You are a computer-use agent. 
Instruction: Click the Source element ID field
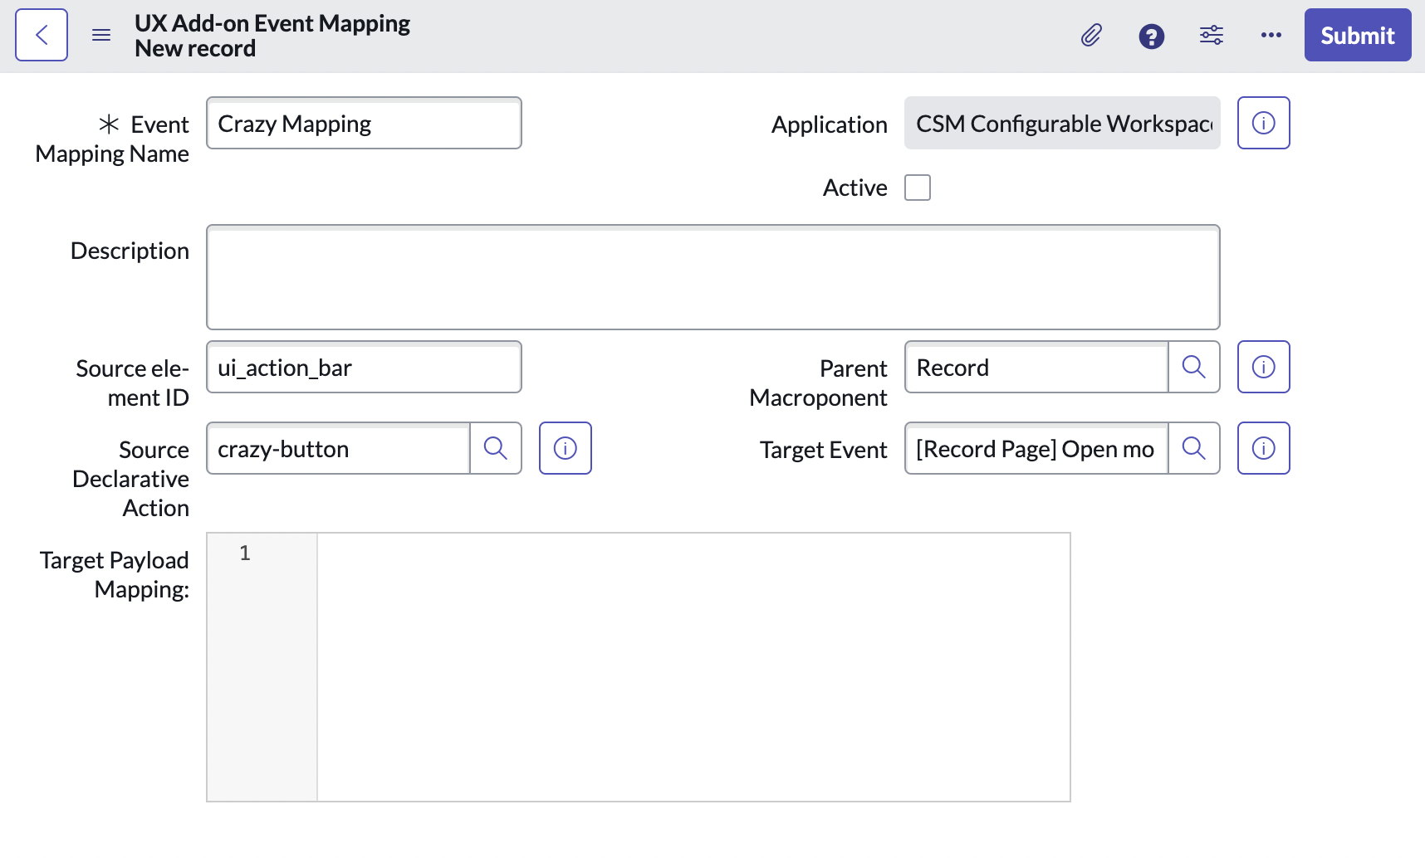tap(364, 368)
